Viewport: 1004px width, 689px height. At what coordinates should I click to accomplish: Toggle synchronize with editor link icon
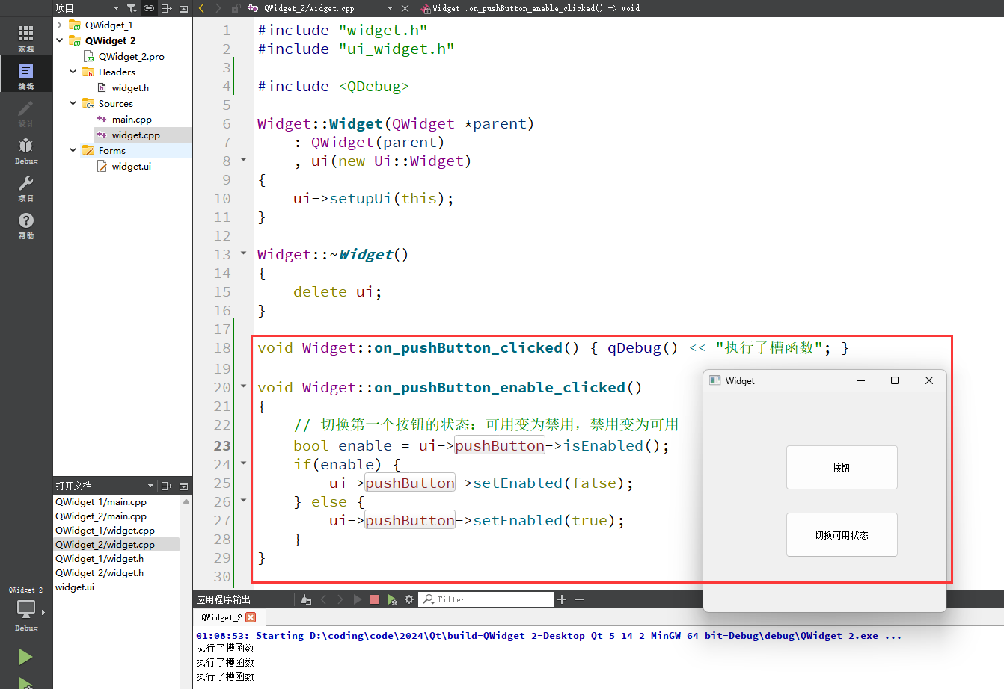[149, 8]
